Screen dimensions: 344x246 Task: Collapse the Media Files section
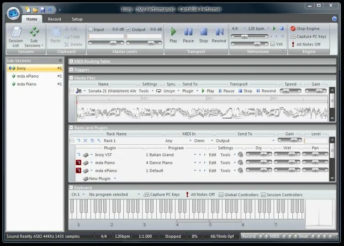coord(71,78)
